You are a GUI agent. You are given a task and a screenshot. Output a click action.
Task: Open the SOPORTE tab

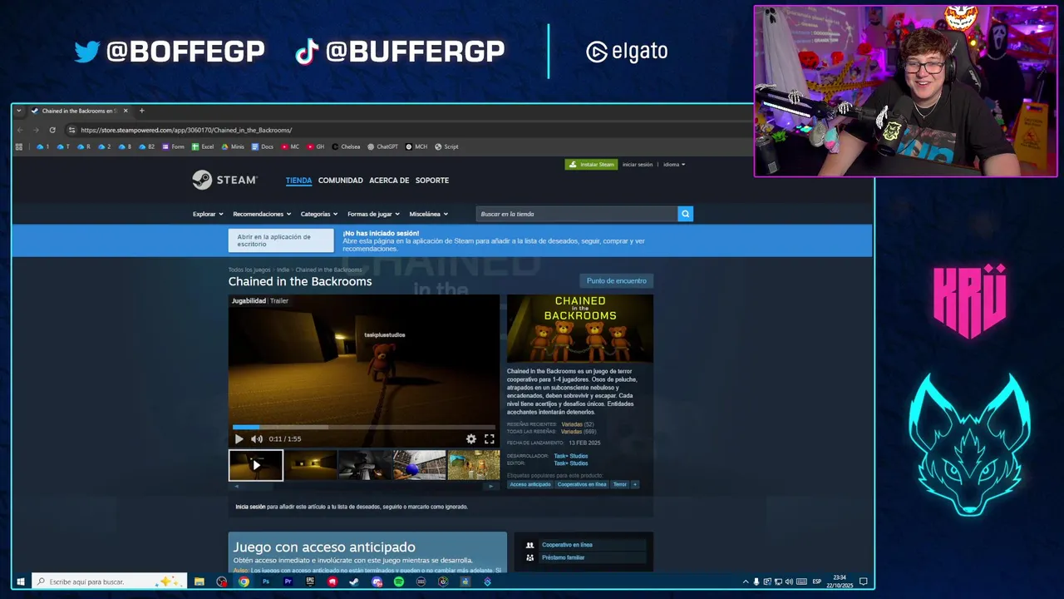click(432, 180)
